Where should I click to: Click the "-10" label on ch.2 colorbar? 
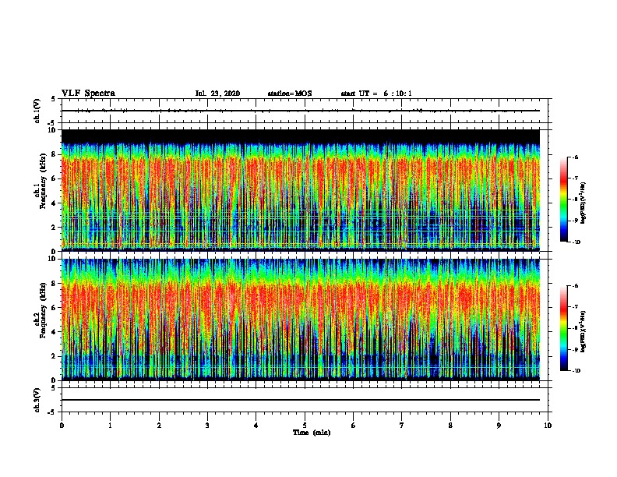576,371
